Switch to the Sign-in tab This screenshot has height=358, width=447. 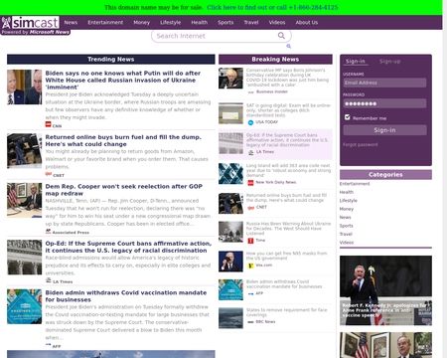coord(356,62)
